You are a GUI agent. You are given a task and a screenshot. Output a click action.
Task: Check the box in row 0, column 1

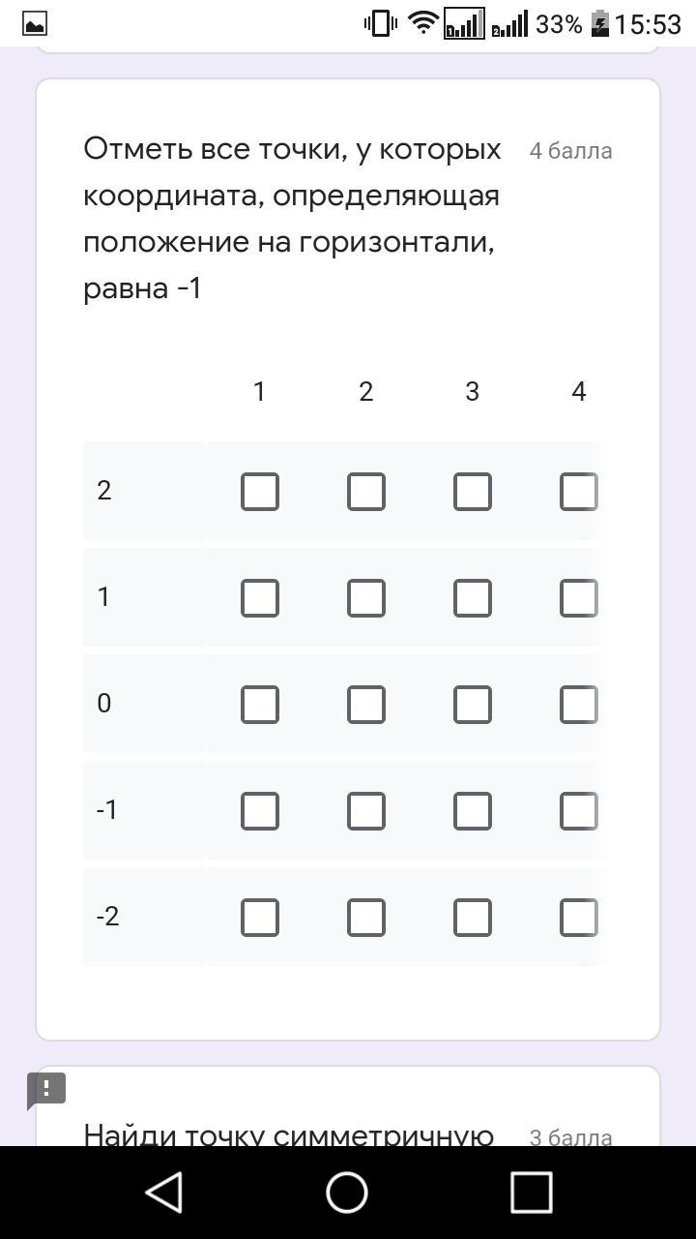(x=259, y=705)
